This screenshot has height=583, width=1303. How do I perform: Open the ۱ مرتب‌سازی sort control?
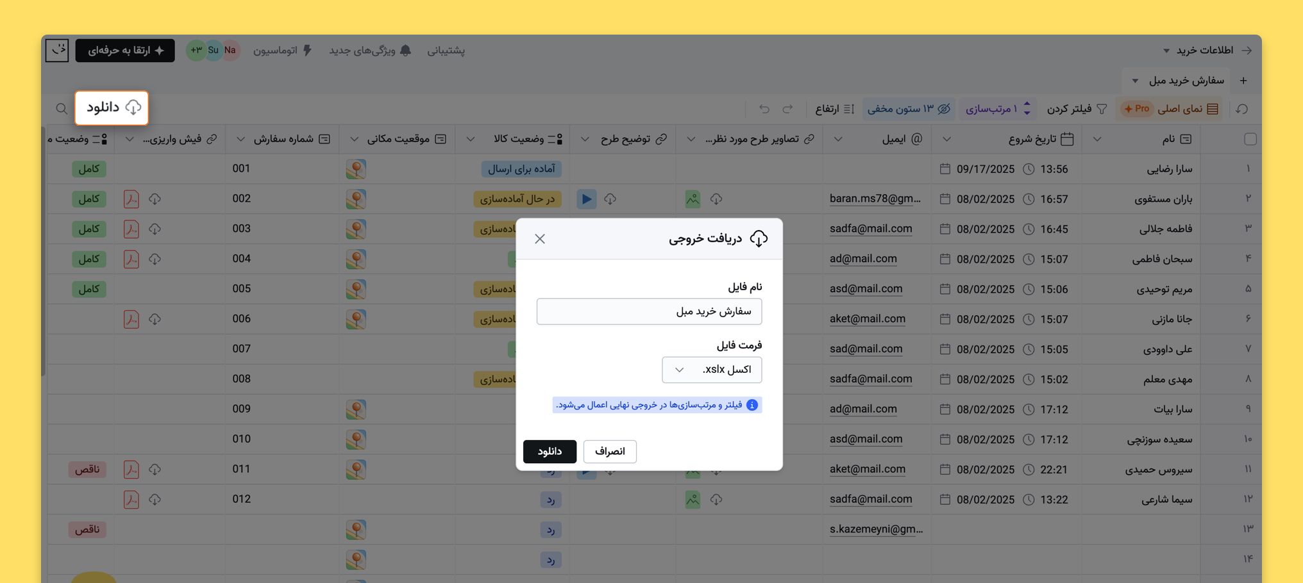pyautogui.click(x=998, y=109)
